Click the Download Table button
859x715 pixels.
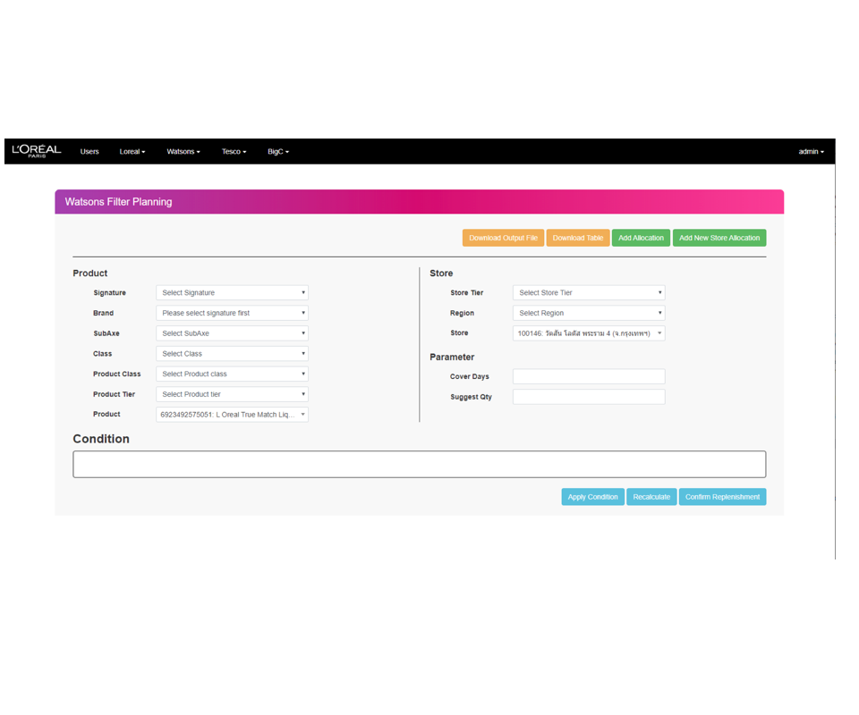578,238
